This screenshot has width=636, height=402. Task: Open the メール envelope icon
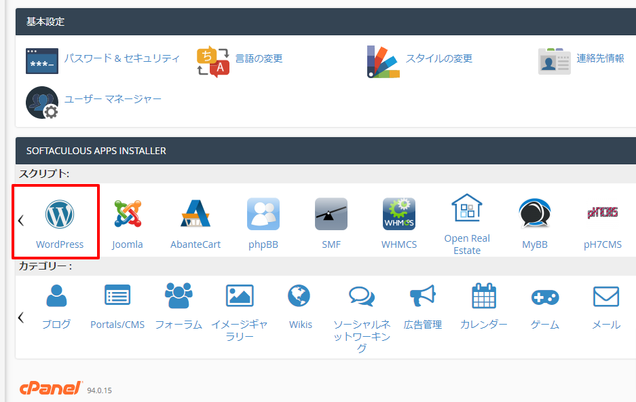point(606,297)
